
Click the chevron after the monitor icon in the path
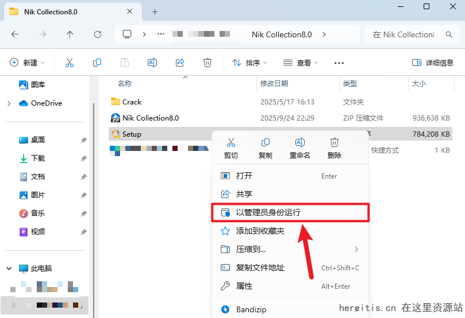144,34
